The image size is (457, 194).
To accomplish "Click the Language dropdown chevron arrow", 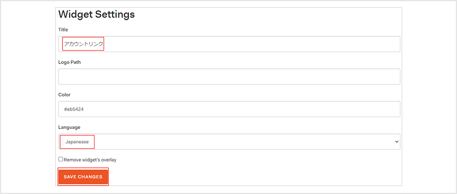I will tap(396, 142).
